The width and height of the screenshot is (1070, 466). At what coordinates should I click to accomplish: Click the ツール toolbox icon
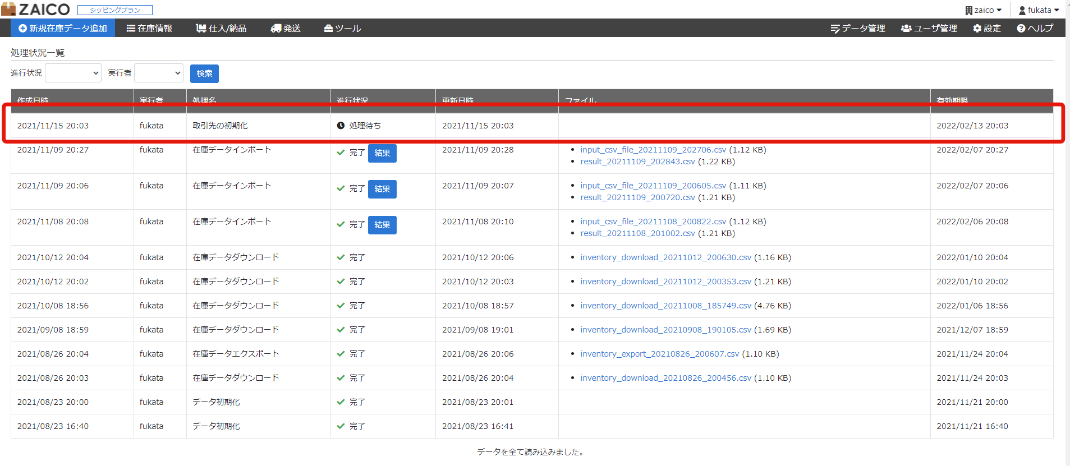(x=329, y=28)
